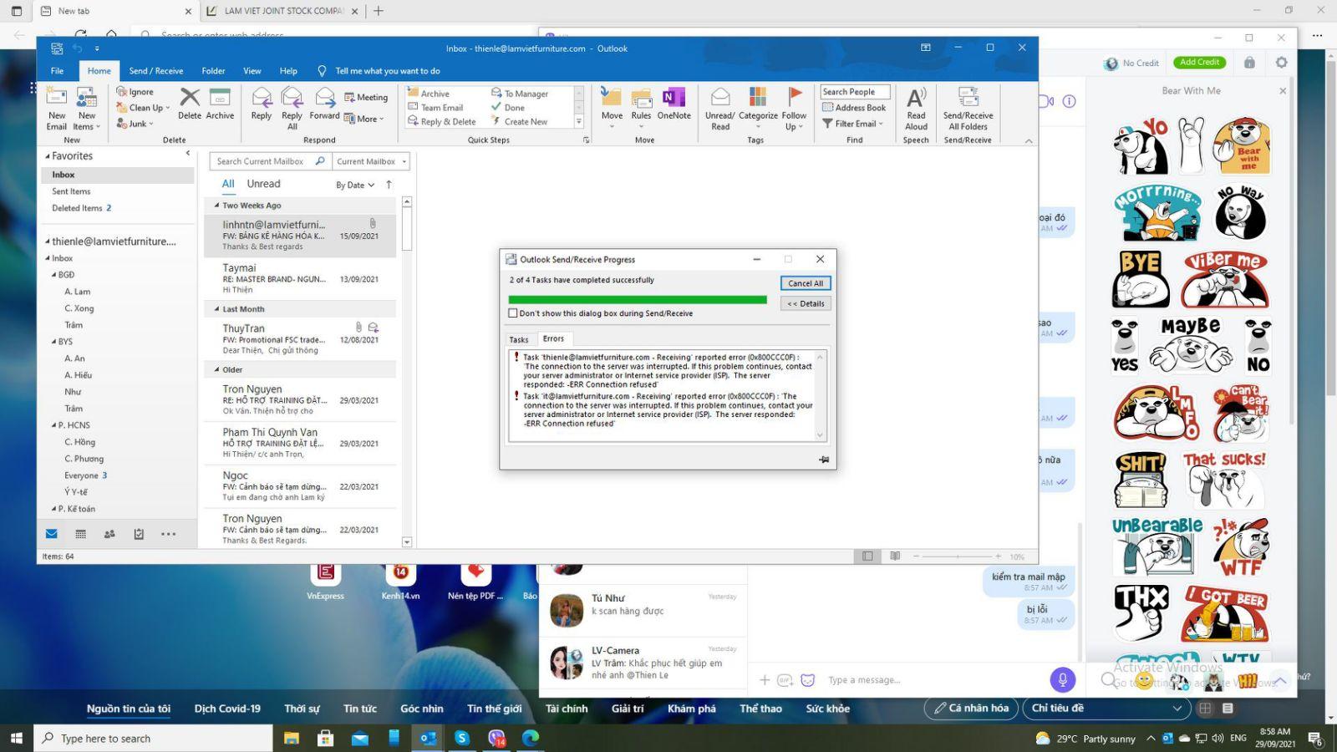Image resolution: width=1337 pixels, height=752 pixels.
Task: Collapse the P. HCNS folder
Action: click(54, 425)
